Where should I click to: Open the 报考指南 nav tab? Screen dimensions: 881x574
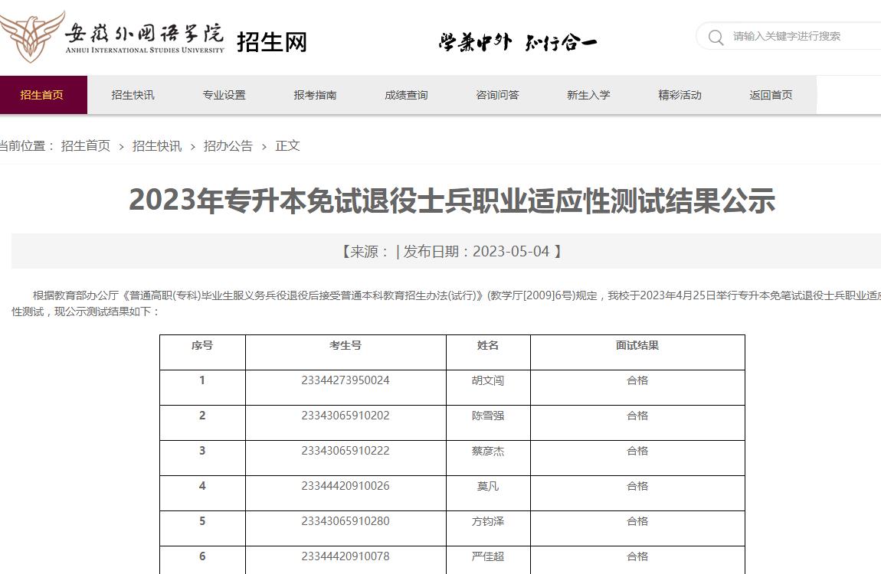(315, 95)
